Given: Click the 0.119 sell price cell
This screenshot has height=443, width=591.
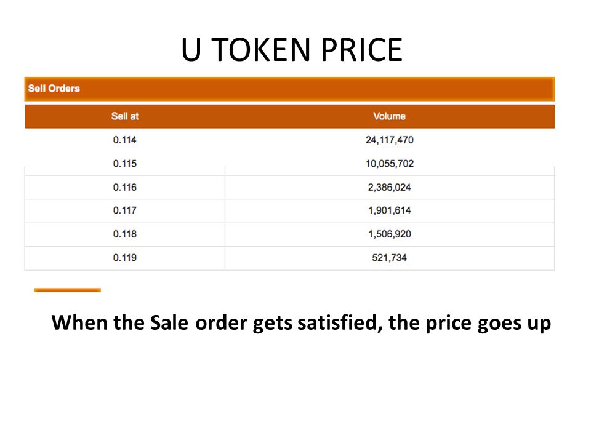Looking at the screenshot, I should (x=125, y=258).
